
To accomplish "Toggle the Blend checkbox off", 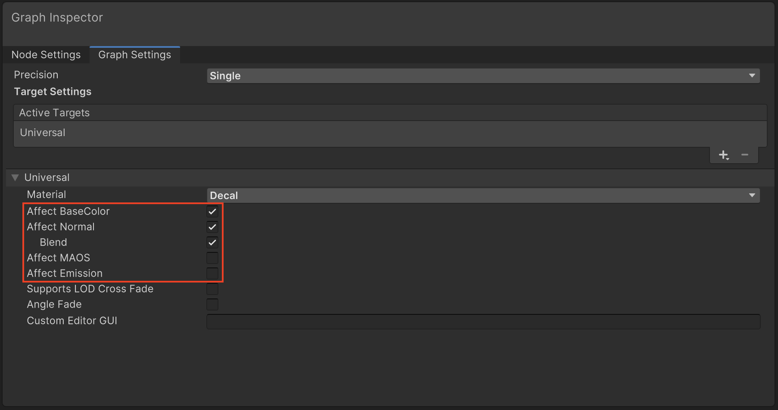I will [x=212, y=242].
